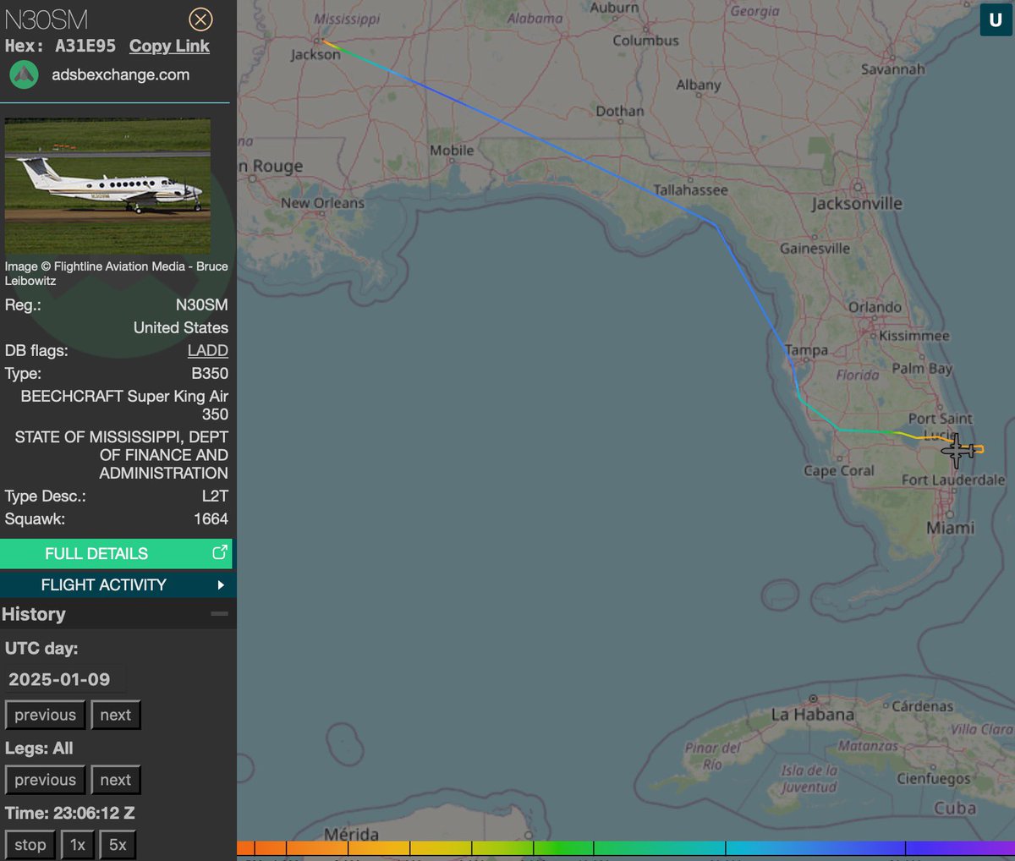Click the Miami label on the map
Viewport: 1015px width, 861px height.
(x=950, y=528)
